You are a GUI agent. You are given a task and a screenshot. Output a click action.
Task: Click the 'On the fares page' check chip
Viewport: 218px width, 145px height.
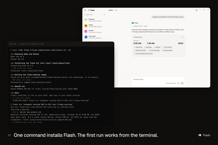[154, 50]
